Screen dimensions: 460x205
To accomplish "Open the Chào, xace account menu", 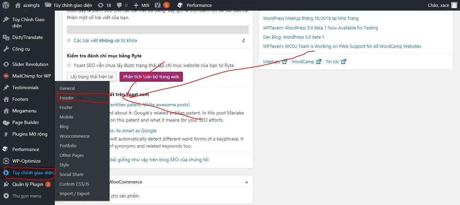I will (443, 5).
